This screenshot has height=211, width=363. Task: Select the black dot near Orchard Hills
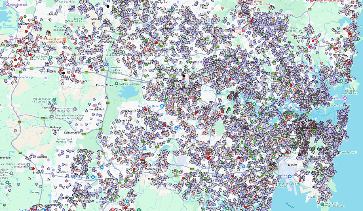(64, 73)
